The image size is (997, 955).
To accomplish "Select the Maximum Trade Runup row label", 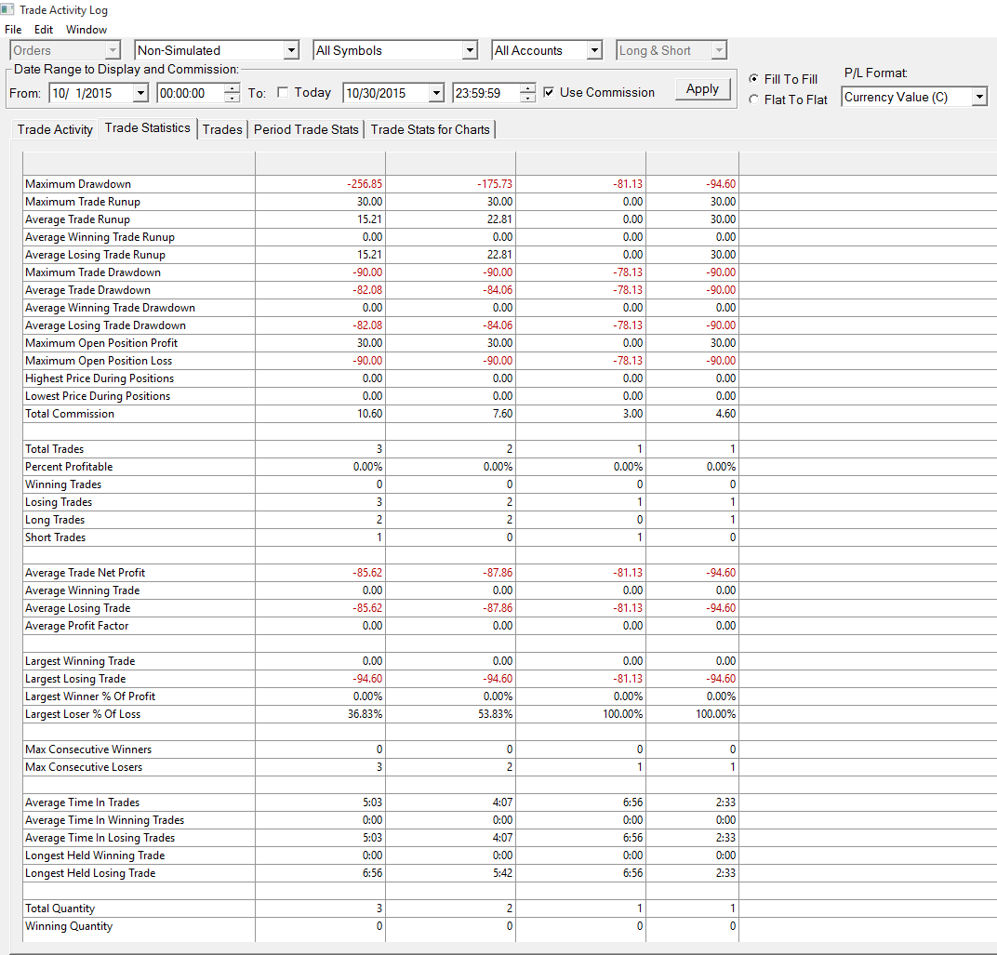I will [83, 202].
